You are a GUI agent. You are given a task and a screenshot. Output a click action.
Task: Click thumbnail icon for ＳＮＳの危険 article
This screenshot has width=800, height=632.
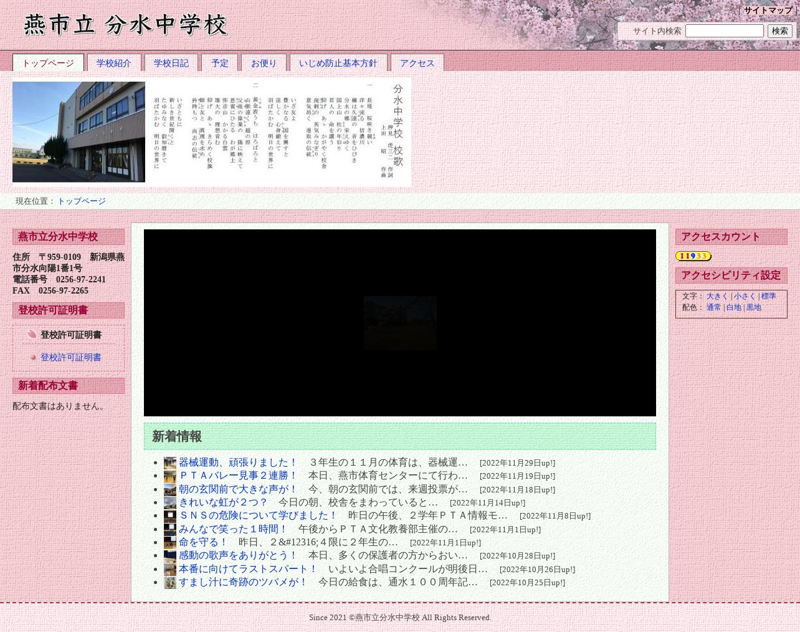170,516
